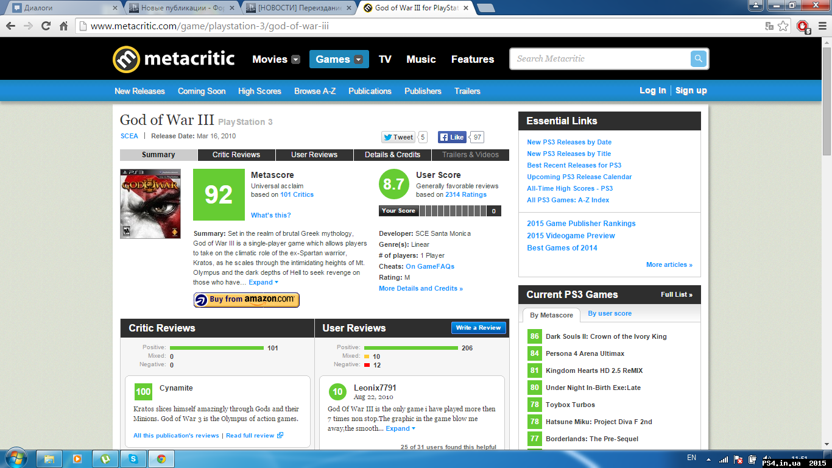Click the browser address bar
The image size is (832, 468).
[420, 26]
